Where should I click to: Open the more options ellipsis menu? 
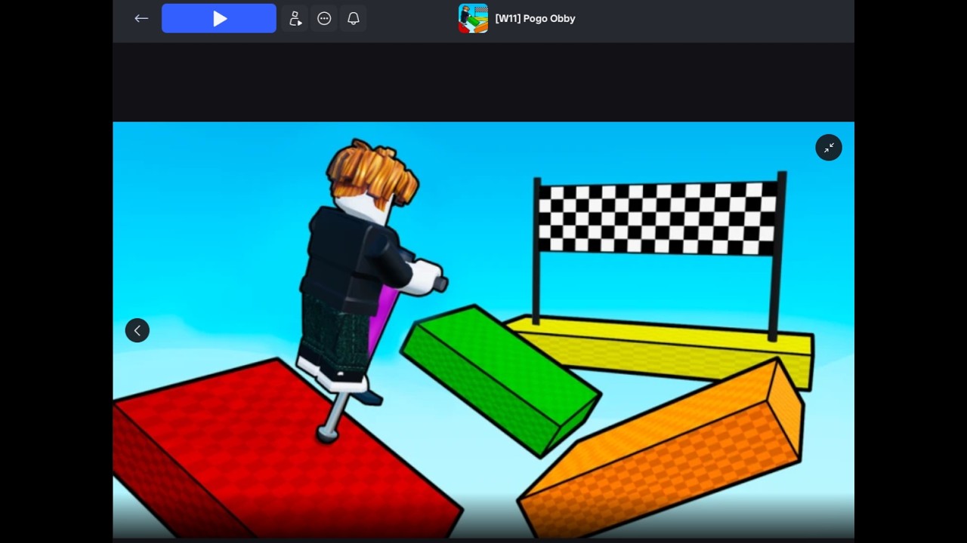324,19
